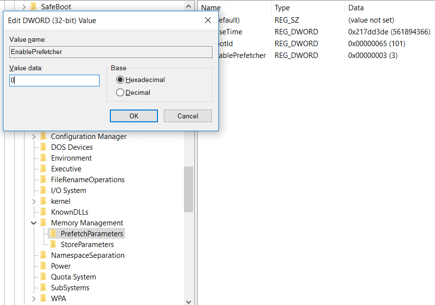The image size is (435, 305).
Task: Select the Hexadecimal base option
Action: pos(140,80)
